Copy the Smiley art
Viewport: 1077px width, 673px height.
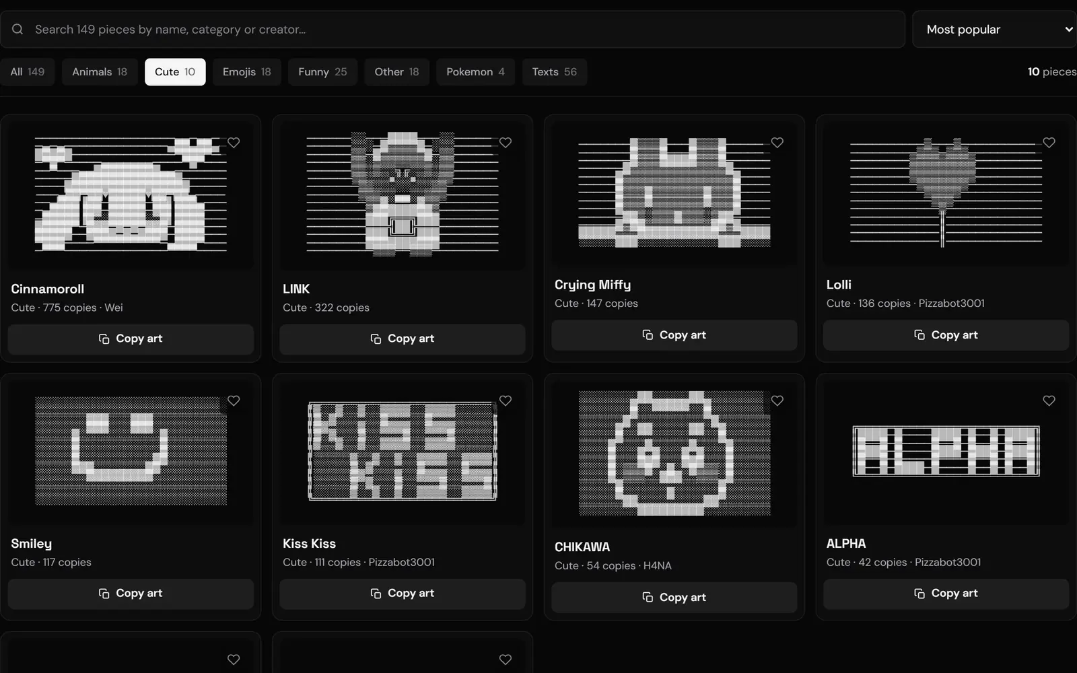click(131, 593)
